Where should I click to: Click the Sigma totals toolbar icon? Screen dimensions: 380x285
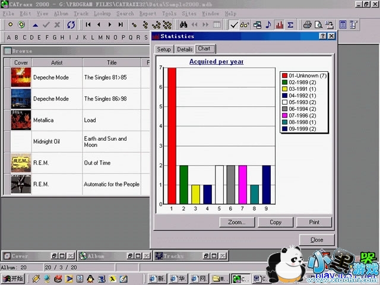(x=290, y=25)
